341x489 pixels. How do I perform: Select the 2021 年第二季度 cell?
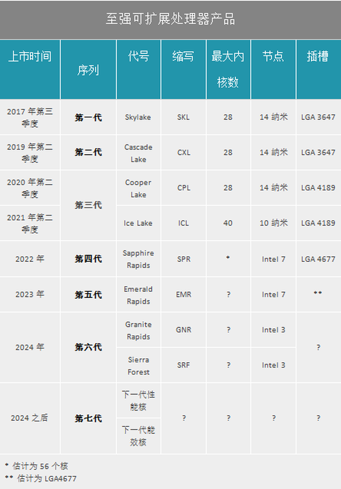coord(30,223)
